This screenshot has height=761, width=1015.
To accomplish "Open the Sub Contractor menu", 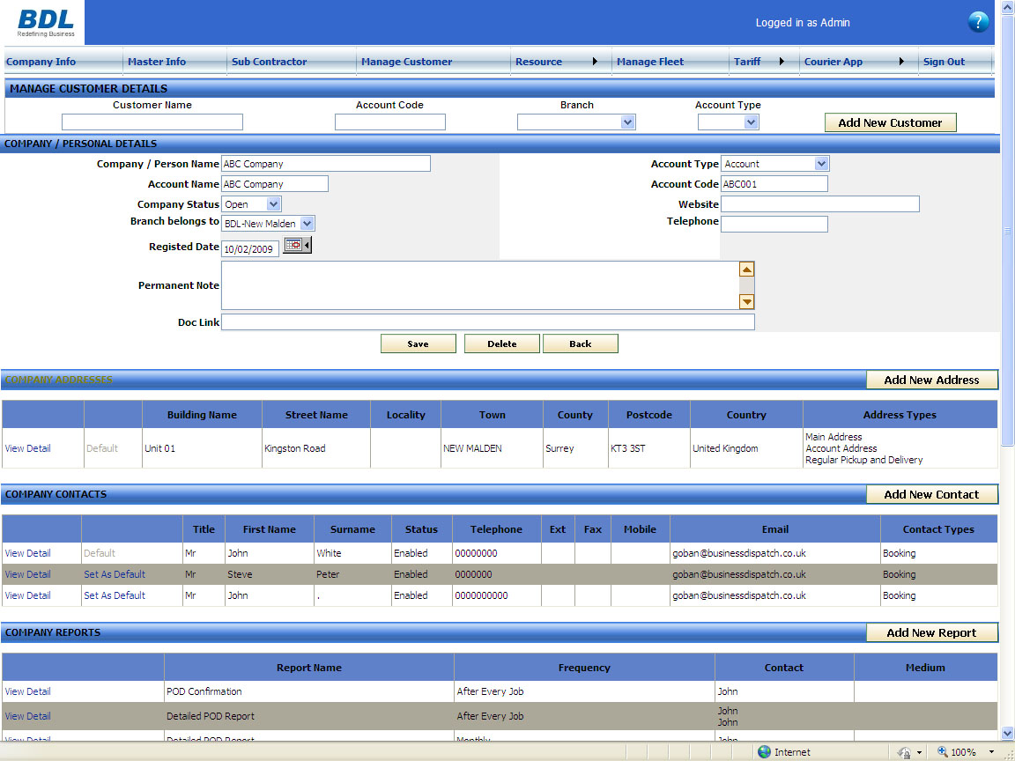I will 270,62.
